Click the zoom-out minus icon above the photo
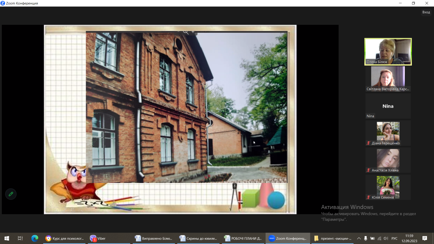434x244 pixels. click(x=178, y=32)
